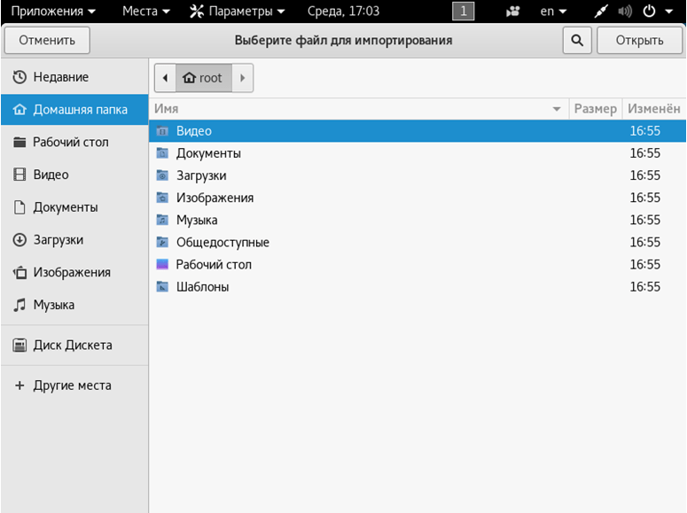This screenshot has width=687, height=513.
Task: Click 16:55 time in Рабочий стол row
Action: [x=645, y=264]
